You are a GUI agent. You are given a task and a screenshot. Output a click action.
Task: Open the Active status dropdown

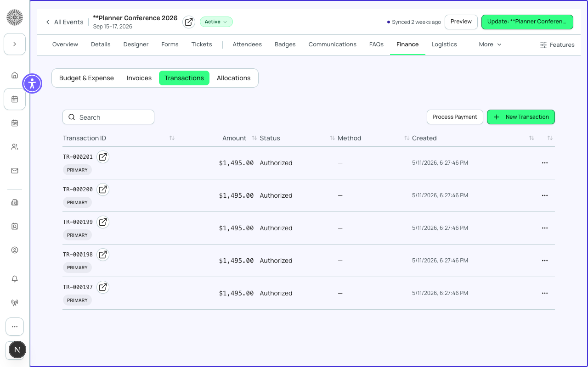coord(216,22)
